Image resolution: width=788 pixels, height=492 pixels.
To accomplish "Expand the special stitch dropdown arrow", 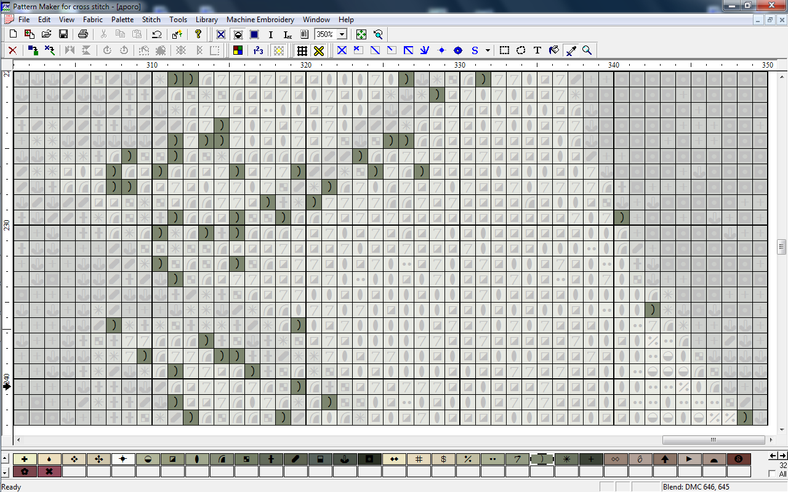I will point(488,50).
